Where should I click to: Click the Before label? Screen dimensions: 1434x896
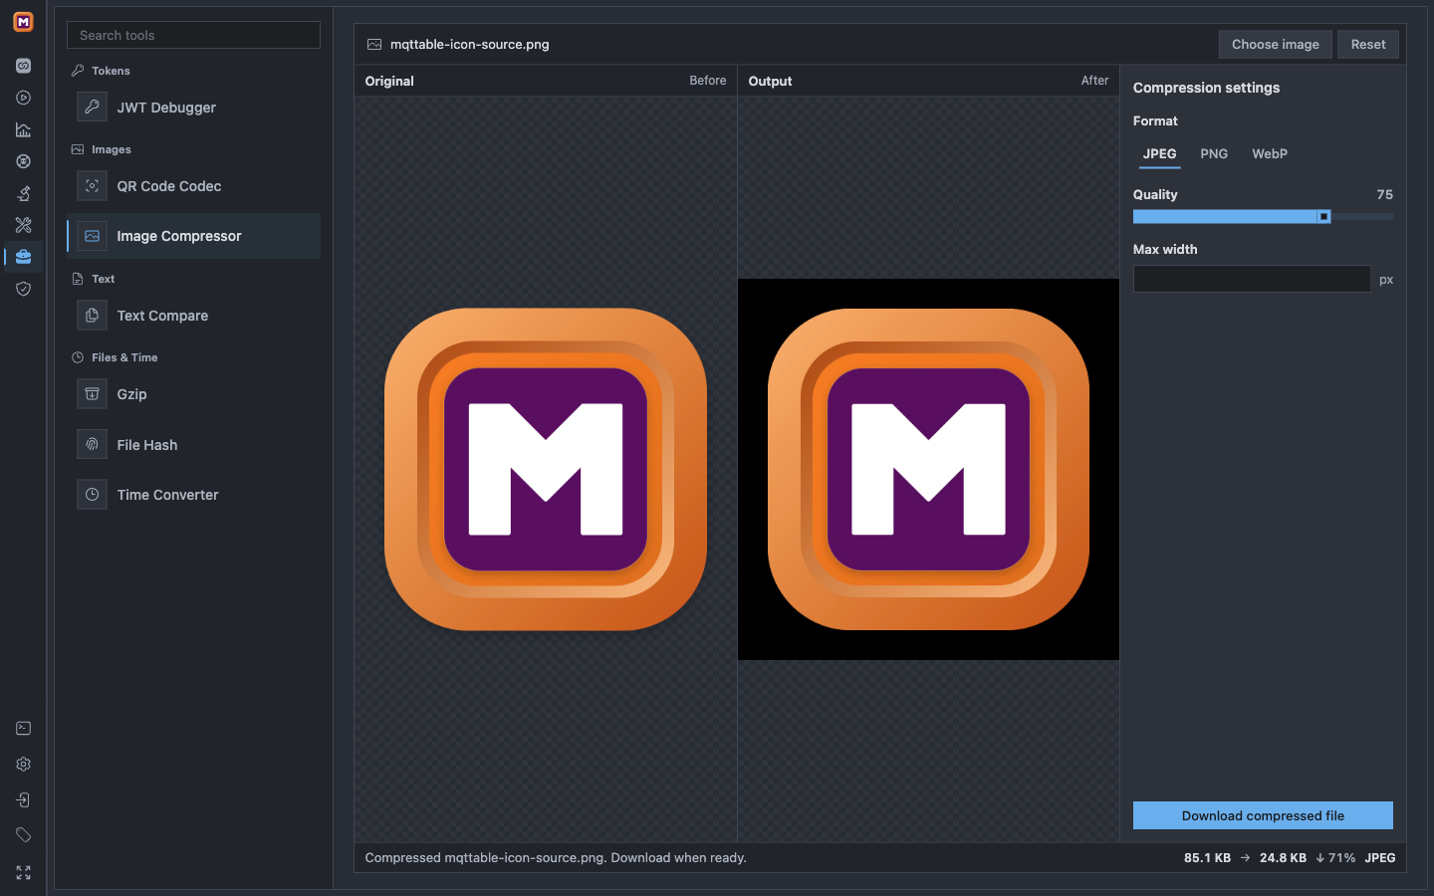tap(708, 81)
